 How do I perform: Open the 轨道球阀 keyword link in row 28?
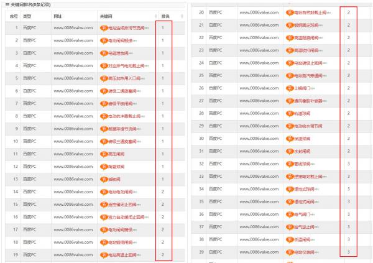[302, 114]
